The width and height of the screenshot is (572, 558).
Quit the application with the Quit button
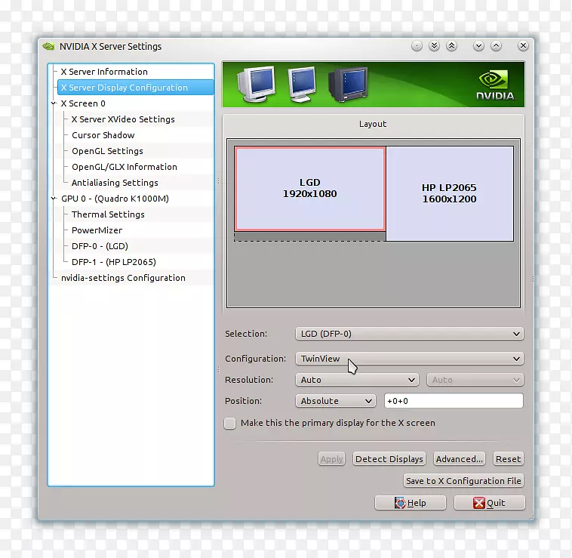click(489, 503)
